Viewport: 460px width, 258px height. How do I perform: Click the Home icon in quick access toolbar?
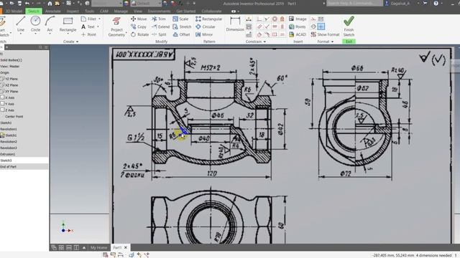50,3
